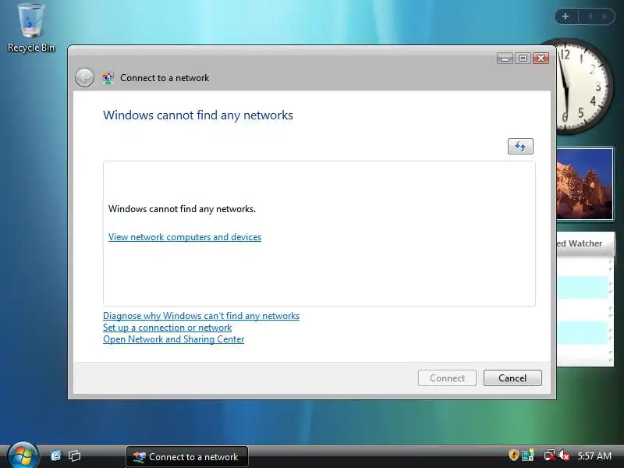Click the Windows Sidebar tray icon
Viewport: 624px width, 468px height.
coord(528,455)
